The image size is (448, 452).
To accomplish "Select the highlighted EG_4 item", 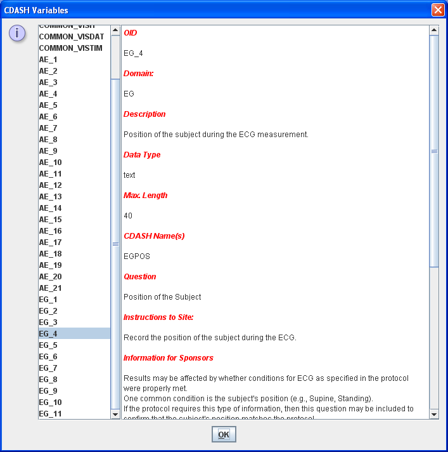I will pyautogui.click(x=48, y=334).
